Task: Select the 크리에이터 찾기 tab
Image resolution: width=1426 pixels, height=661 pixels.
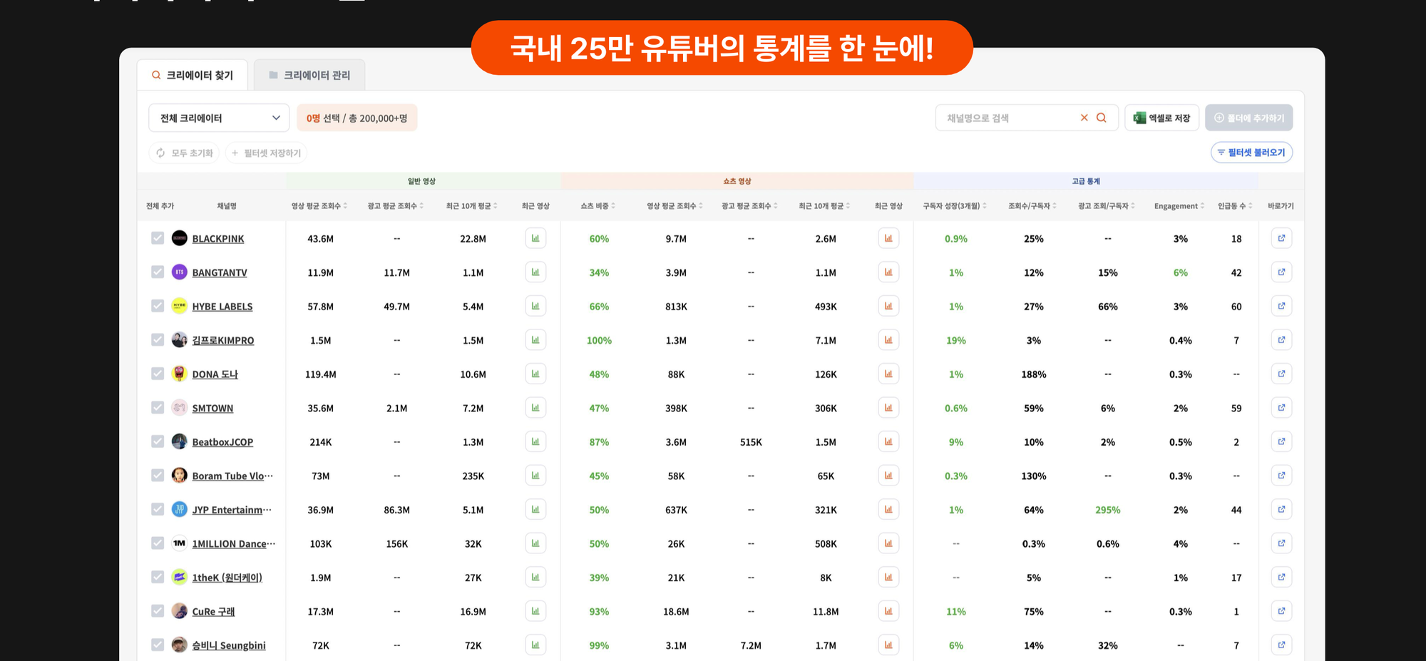Action: click(x=191, y=73)
